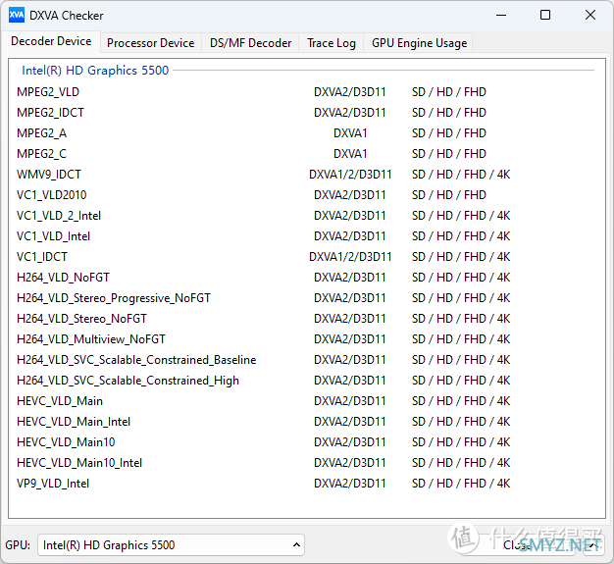Image resolution: width=614 pixels, height=564 pixels.
Task: Click the DXVA Checker app icon
Action: 17,16
